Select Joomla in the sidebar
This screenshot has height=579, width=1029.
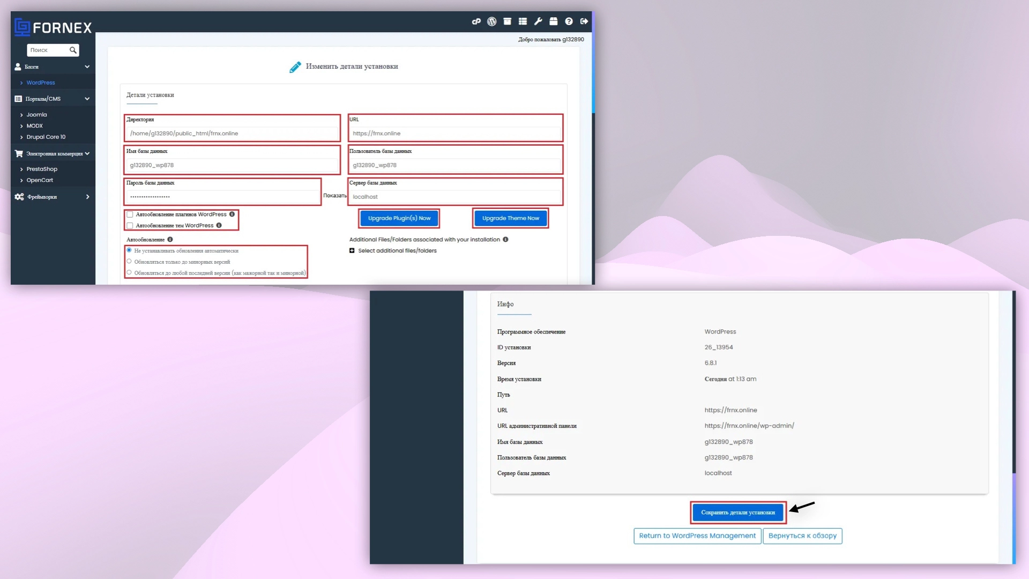(x=36, y=114)
